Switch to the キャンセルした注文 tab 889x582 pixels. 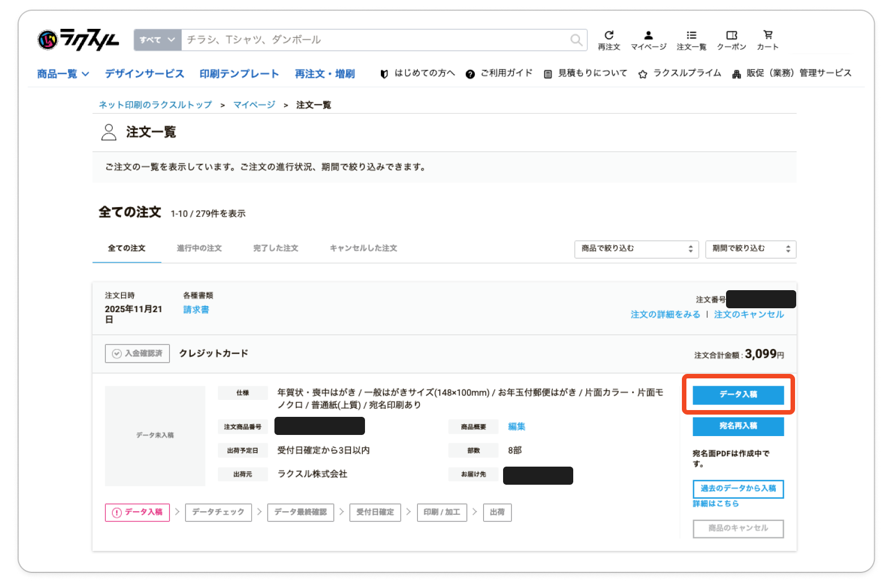click(x=363, y=248)
